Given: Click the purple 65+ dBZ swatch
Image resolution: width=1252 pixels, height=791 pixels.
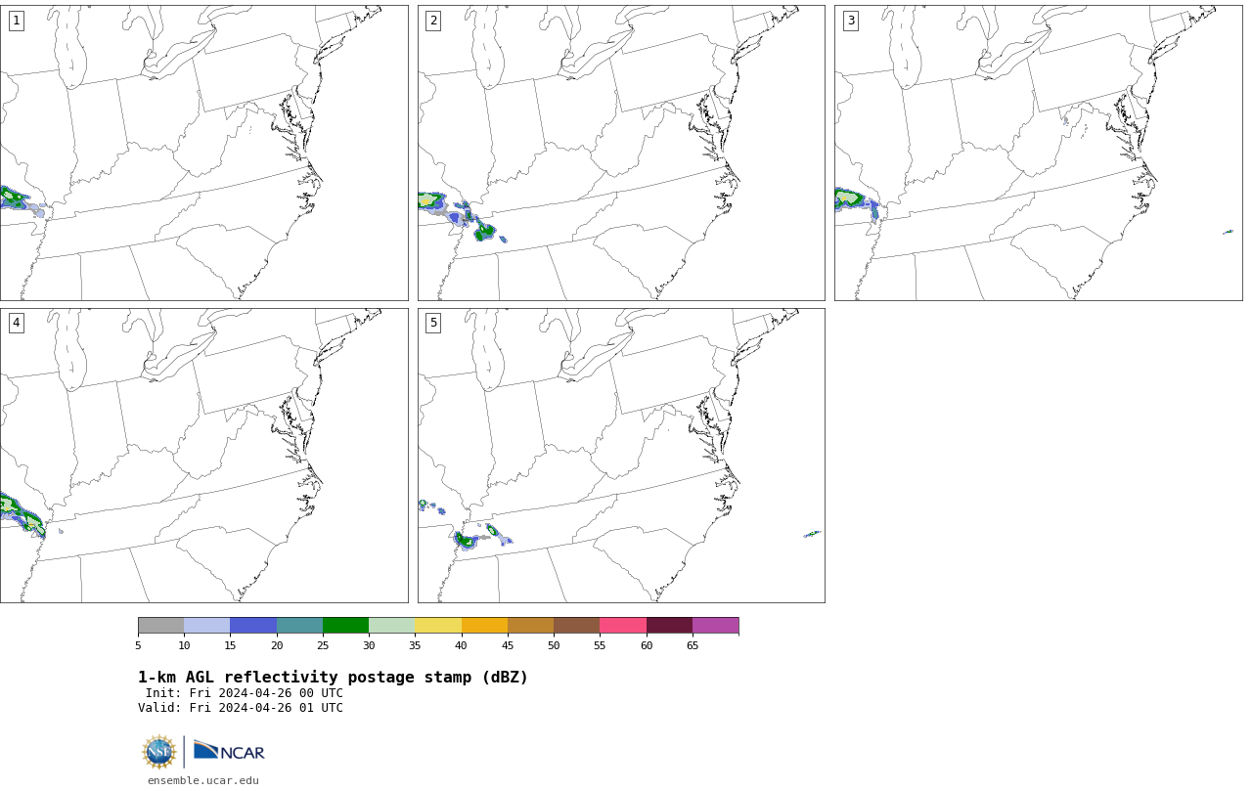Looking at the screenshot, I should pyautogui.click(x=715, y=626).
